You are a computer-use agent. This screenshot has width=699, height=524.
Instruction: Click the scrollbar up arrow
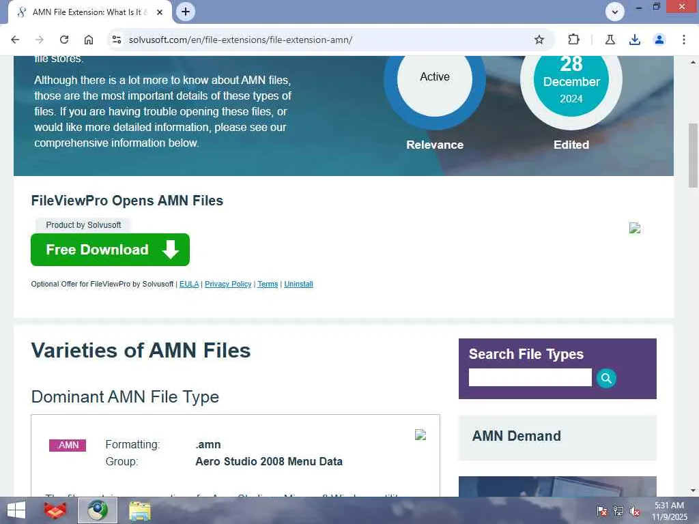[x=693, y=62]
